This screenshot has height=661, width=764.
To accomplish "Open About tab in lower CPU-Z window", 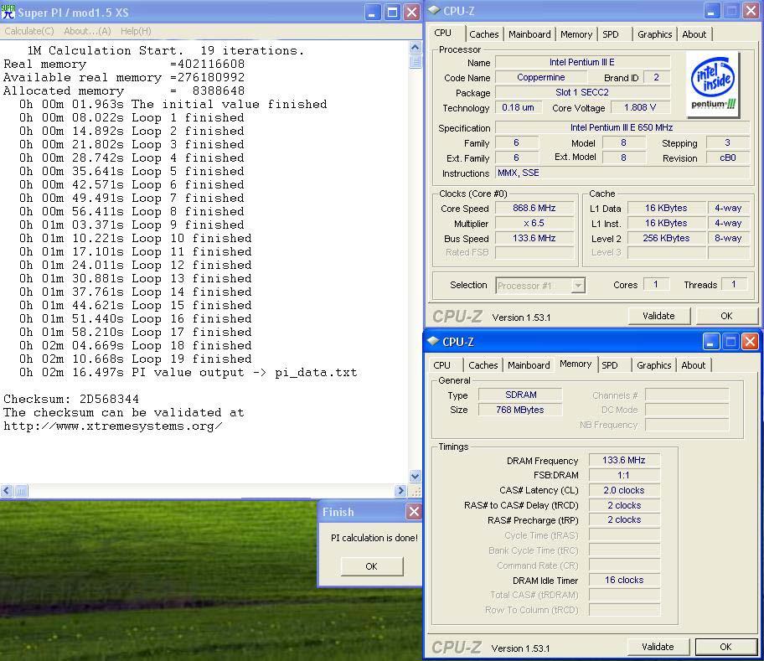I will coord(694,364).
